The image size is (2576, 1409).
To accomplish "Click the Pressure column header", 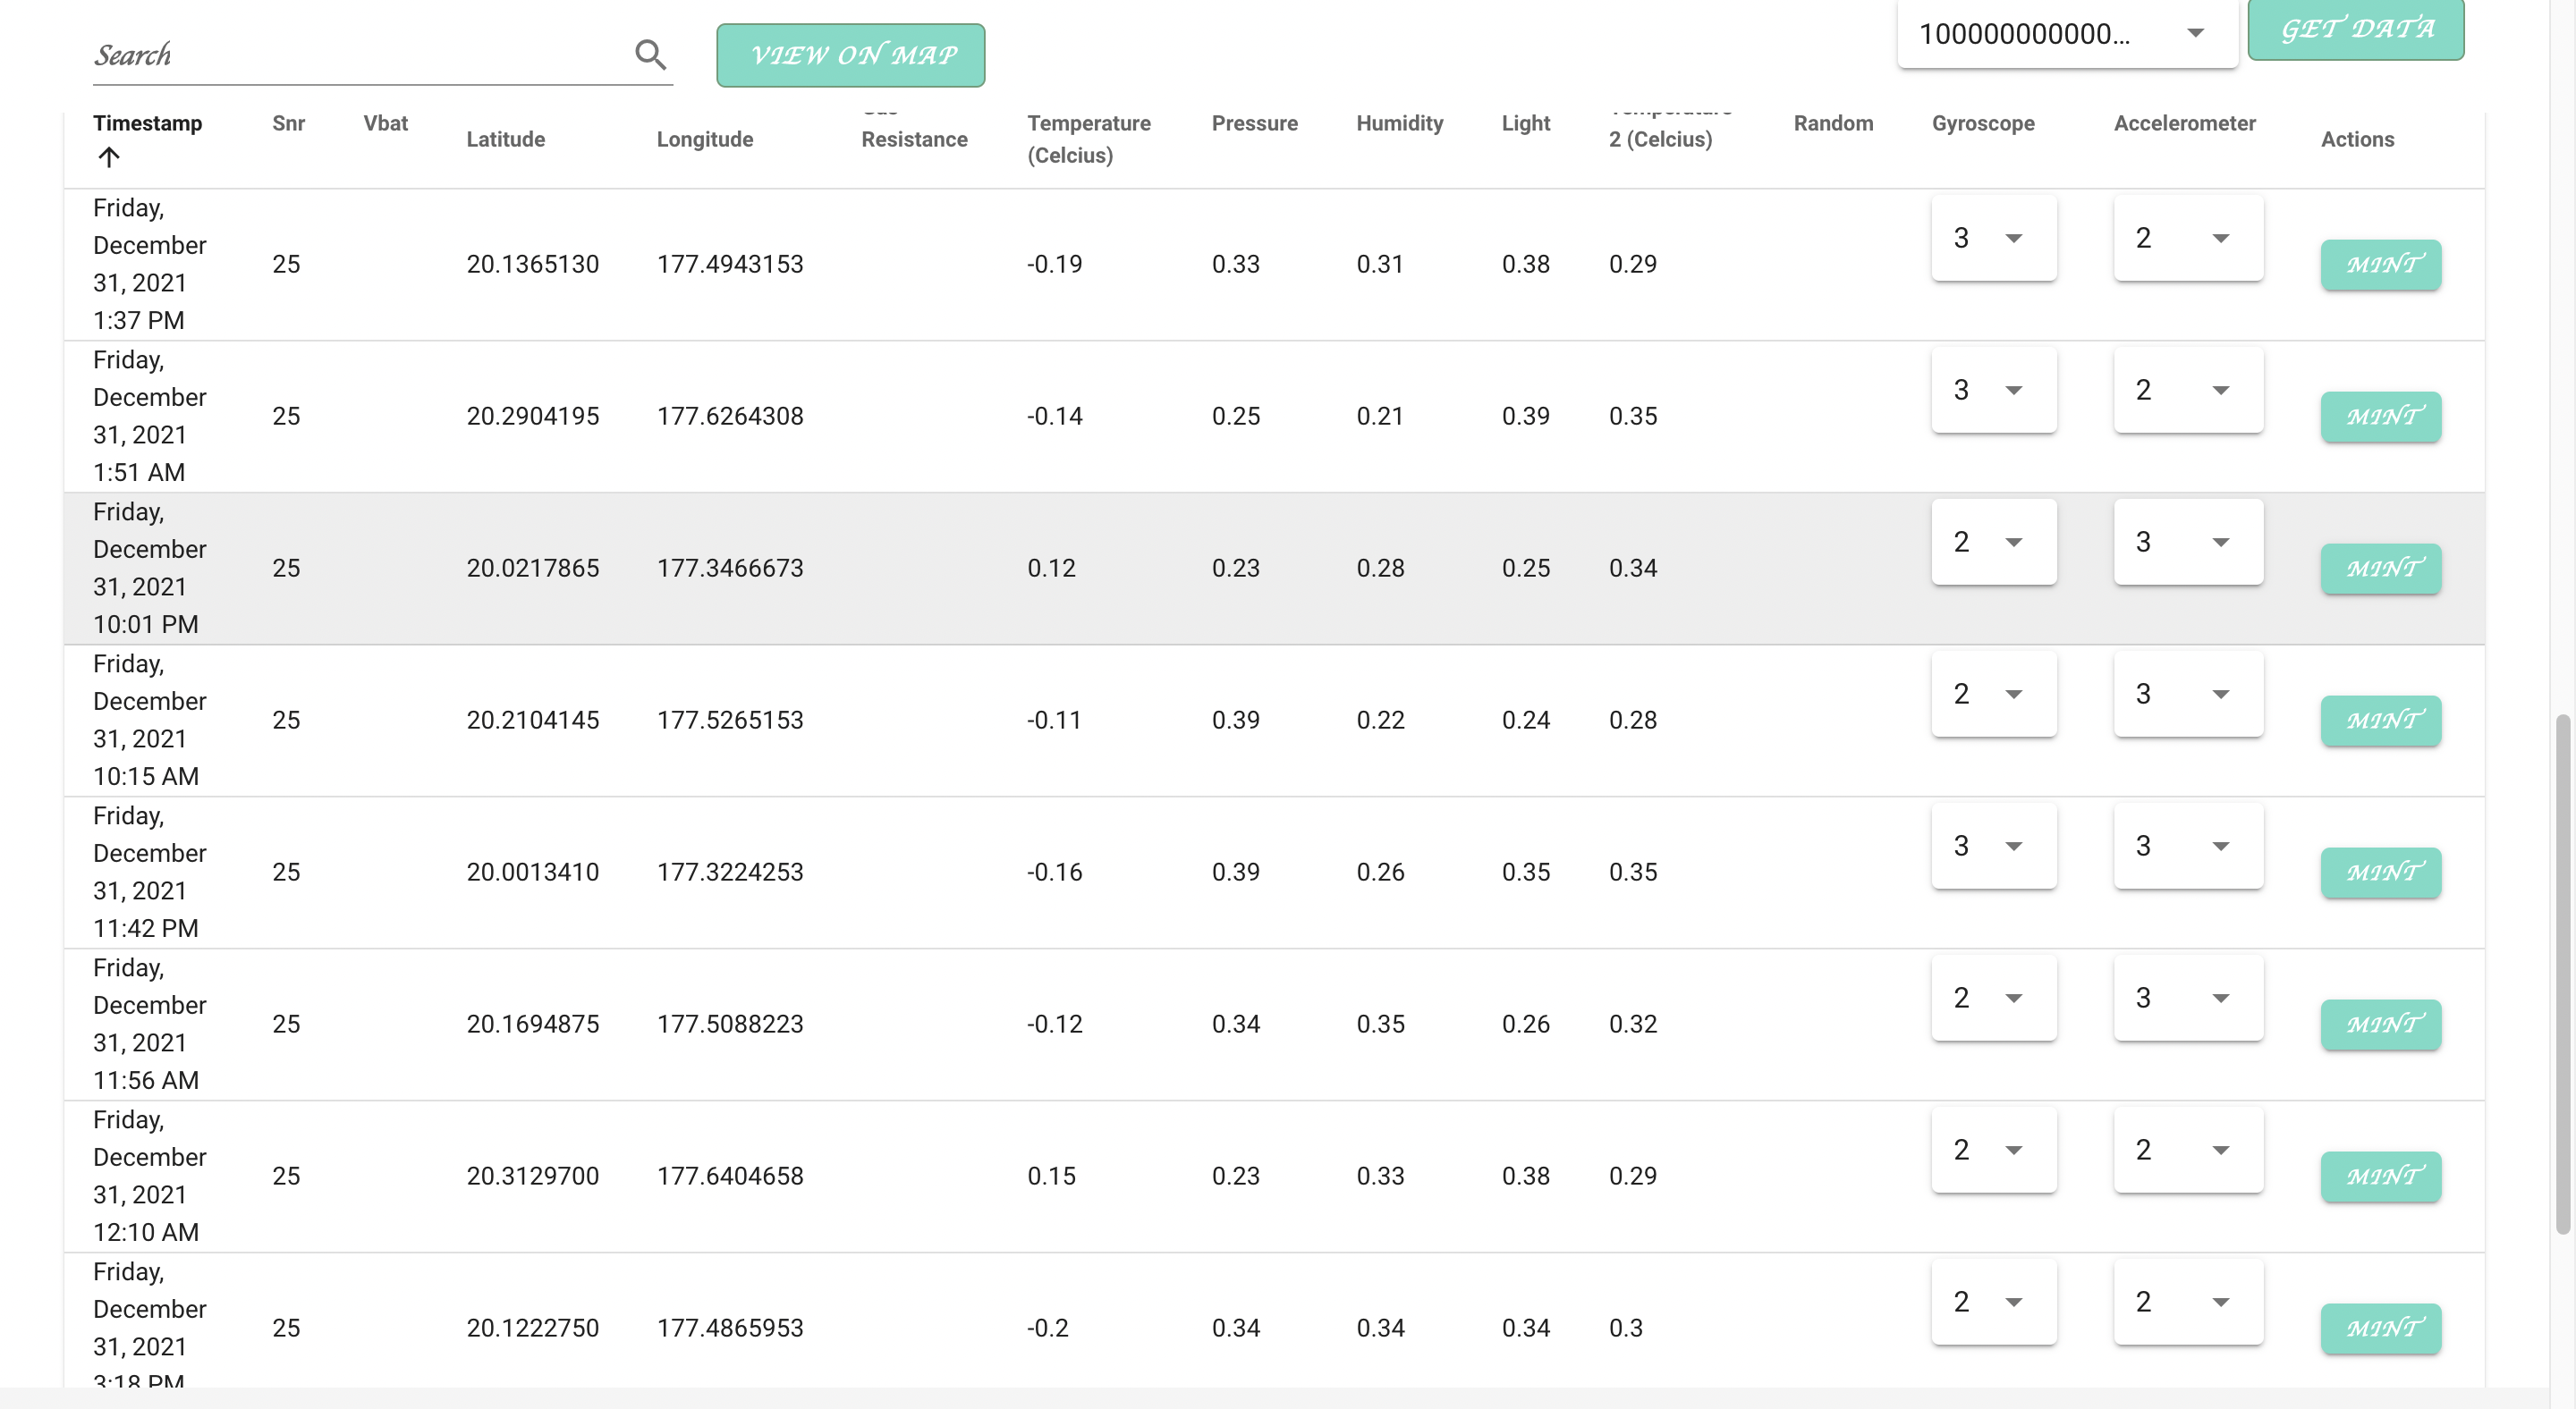I will coord(1254,122).
